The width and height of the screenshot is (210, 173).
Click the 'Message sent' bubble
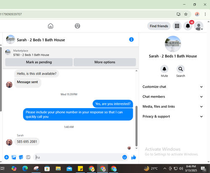[x=28, y=83]
